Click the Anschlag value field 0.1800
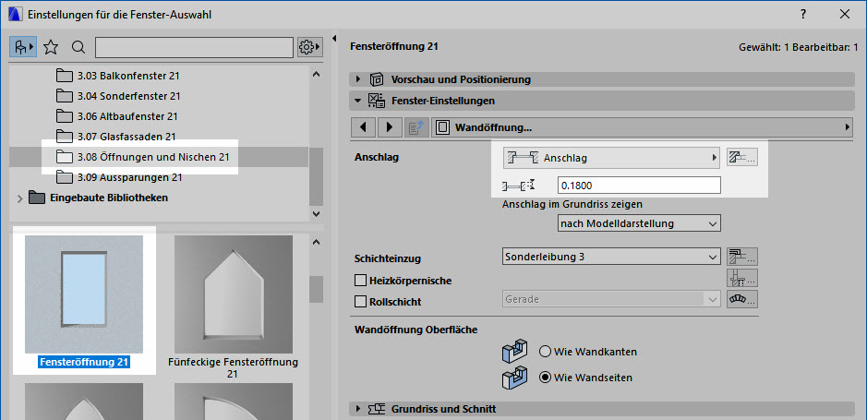Viewport: 867px width, 420px height. (x=639, y=186)
